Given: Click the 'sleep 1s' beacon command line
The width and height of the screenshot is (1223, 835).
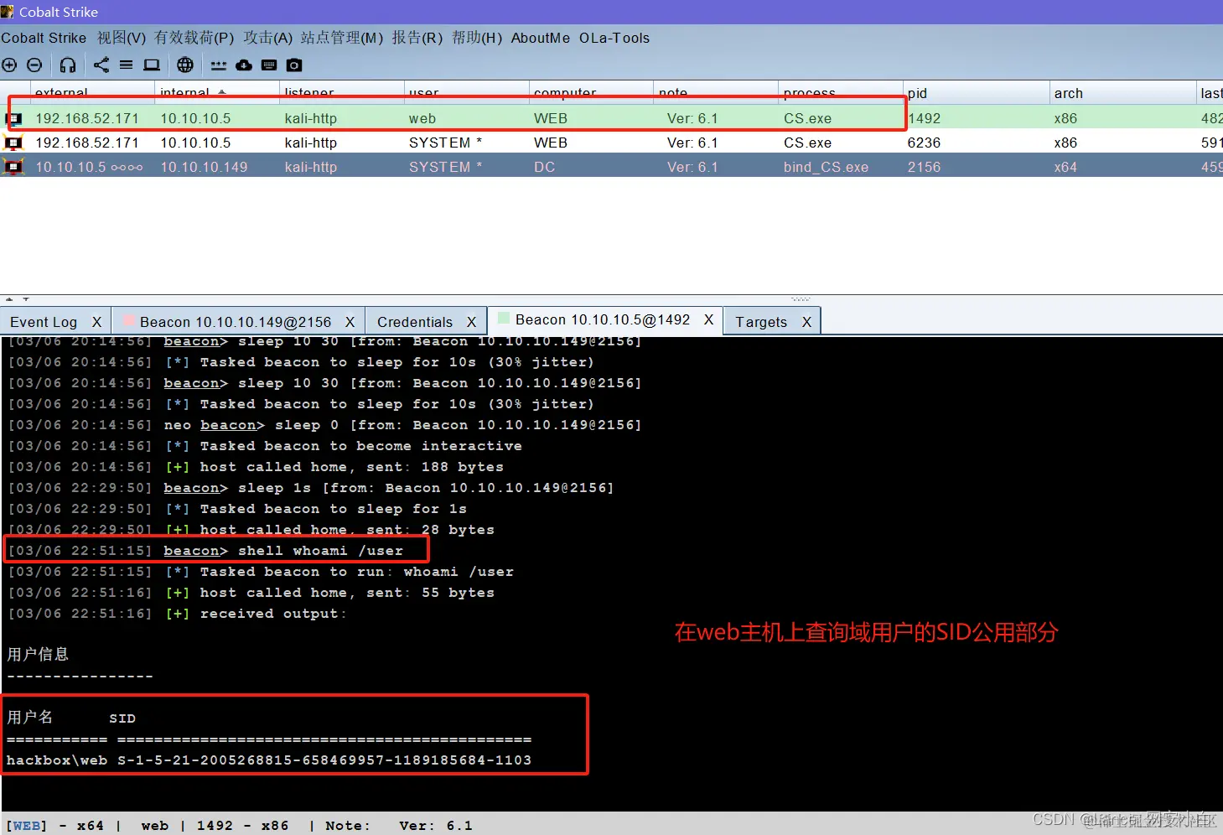Looking at the screenshot, I should click(x=310, y=488).
